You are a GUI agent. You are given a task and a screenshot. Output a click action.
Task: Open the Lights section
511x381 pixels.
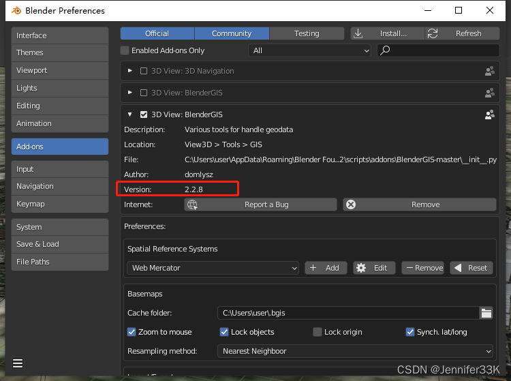[x=60, y=89]
